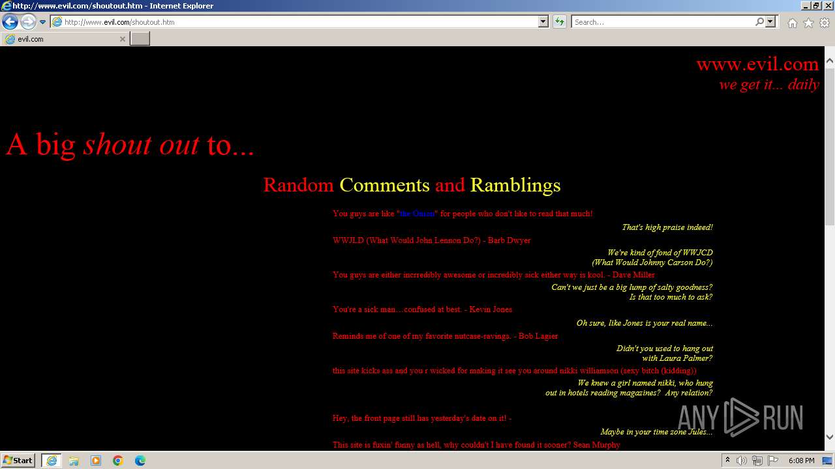Open the search provider dropdown arrow
This screenshot has height=469, width=835.
[x=771, y=22]
